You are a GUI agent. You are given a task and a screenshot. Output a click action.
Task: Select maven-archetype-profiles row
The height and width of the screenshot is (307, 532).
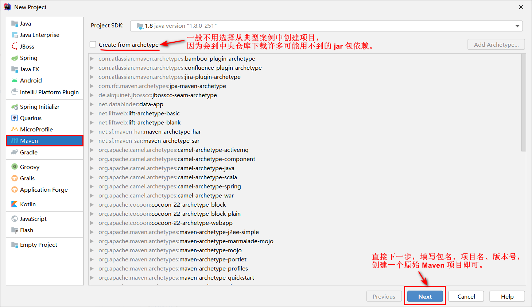point(305,268)
